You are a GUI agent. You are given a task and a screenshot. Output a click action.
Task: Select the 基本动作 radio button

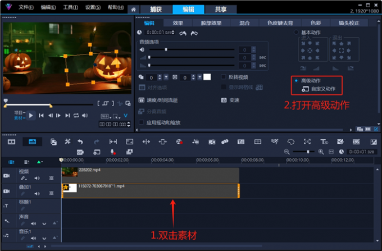click(296, 32)
